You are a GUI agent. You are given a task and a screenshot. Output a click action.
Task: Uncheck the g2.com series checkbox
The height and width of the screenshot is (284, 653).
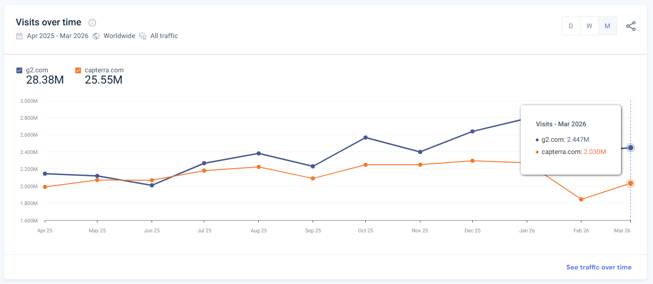(x=19, y=70)
